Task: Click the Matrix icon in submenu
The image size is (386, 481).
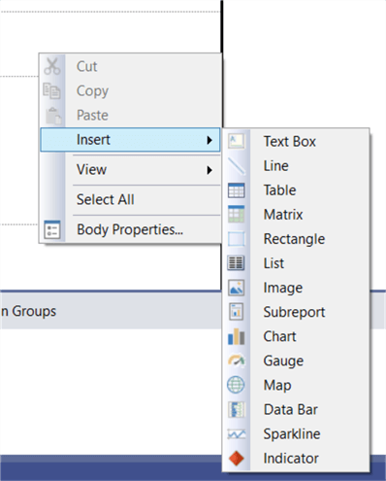Action: pyautogui.click(x=237, y=214)
